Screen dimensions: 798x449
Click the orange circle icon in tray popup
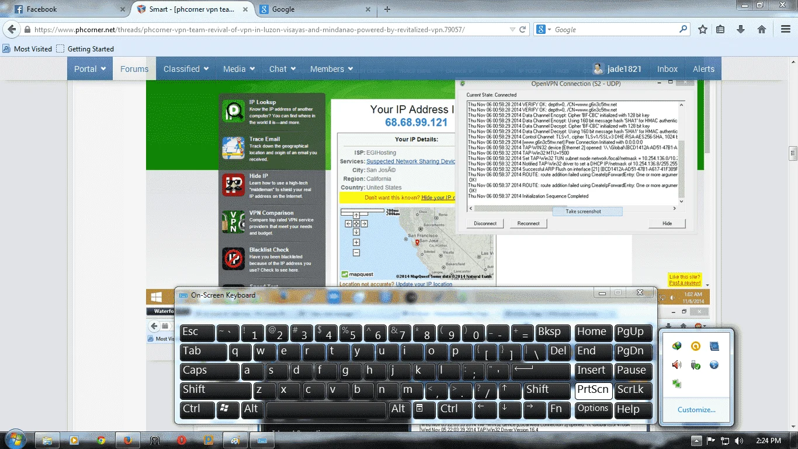pyautogui.click(x=695, y=346)
